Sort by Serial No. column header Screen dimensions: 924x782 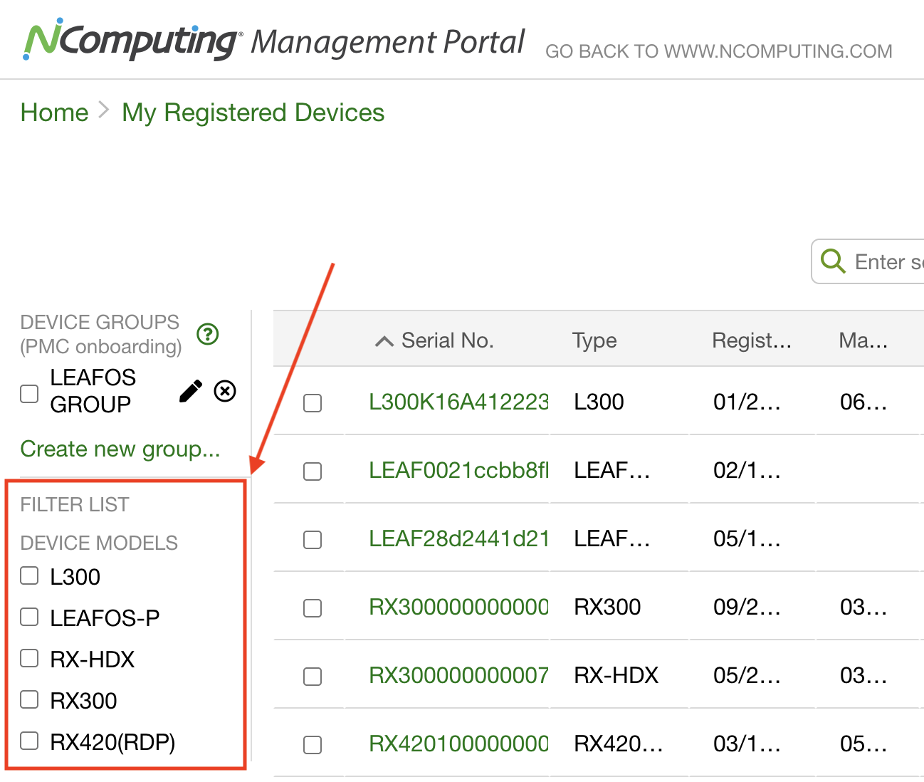tap(447, 340)
